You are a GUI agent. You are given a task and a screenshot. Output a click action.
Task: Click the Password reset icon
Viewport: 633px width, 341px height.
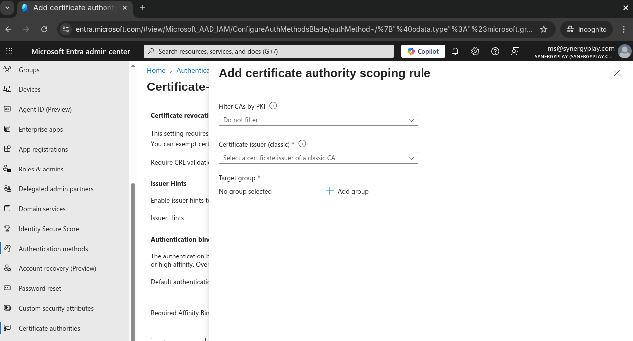click(x=7, y=288)
